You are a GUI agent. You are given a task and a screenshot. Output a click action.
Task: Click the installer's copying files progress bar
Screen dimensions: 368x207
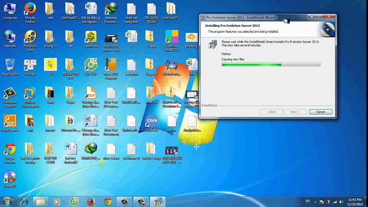click(x=271, y=65)
